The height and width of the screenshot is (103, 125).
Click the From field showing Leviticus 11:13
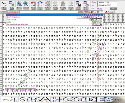pos(107,3)
